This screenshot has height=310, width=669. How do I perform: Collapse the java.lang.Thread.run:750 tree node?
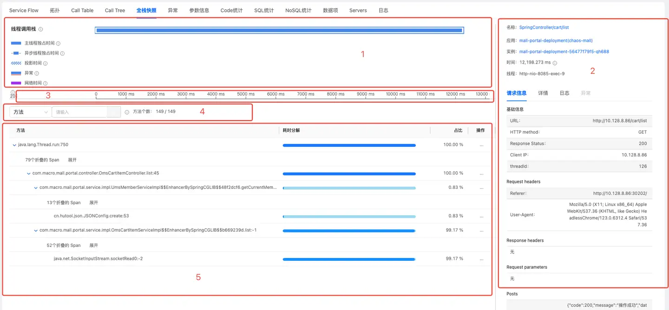click(14, 145)
